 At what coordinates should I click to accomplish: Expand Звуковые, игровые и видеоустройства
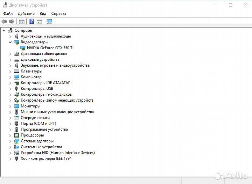tap(10, 66)
